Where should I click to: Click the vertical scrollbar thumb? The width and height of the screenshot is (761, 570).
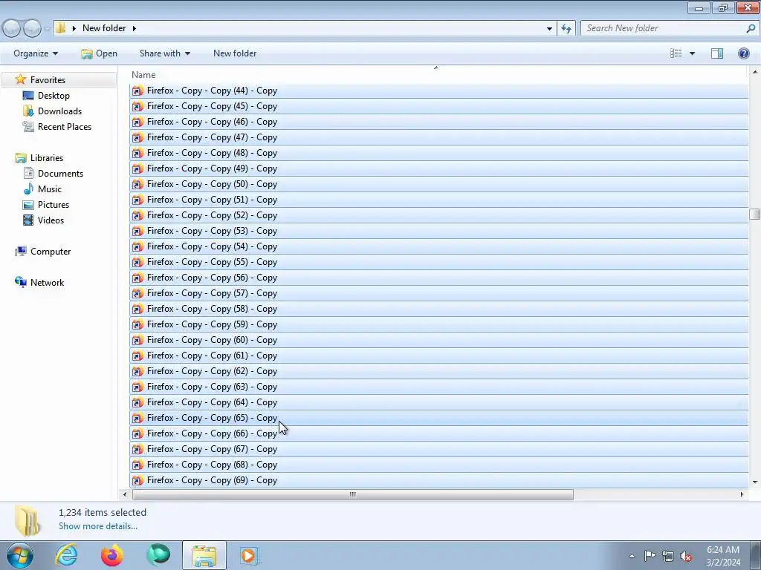pos(754,214)
